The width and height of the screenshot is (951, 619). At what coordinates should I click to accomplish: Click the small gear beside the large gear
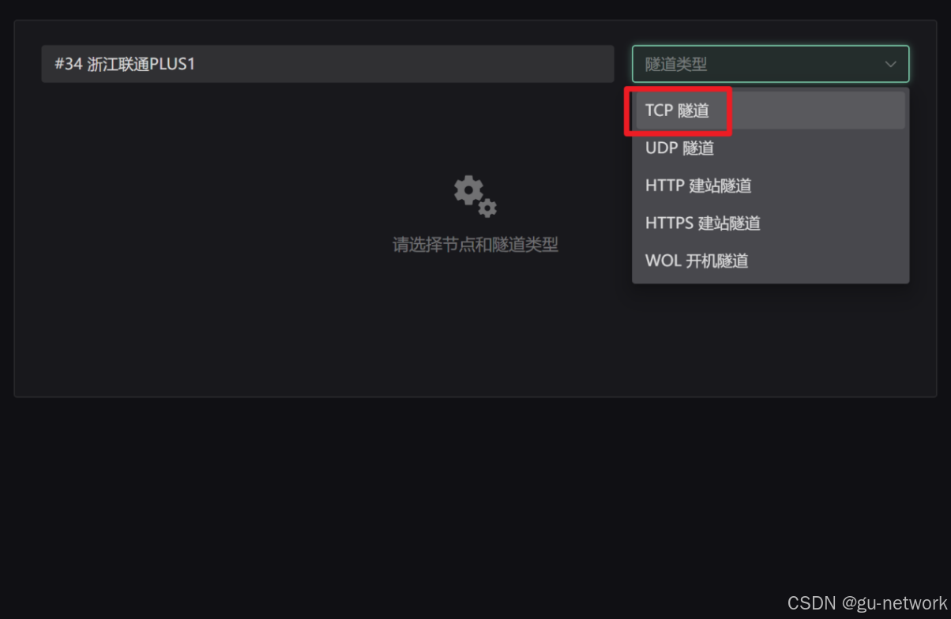pyautogui.click(x=487, y=208)
